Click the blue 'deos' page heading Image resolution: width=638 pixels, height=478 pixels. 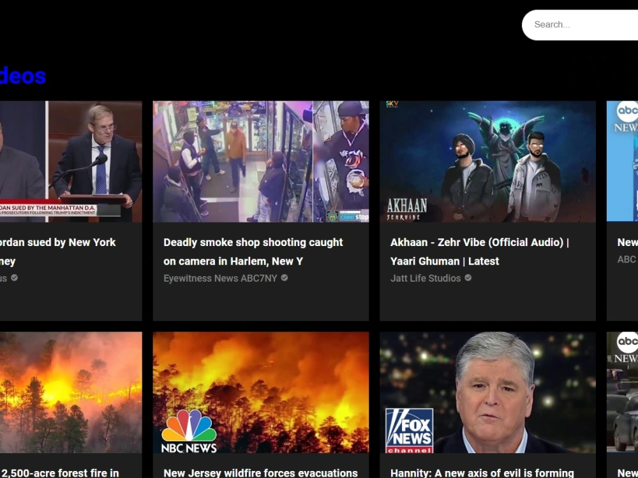(23, 76)
